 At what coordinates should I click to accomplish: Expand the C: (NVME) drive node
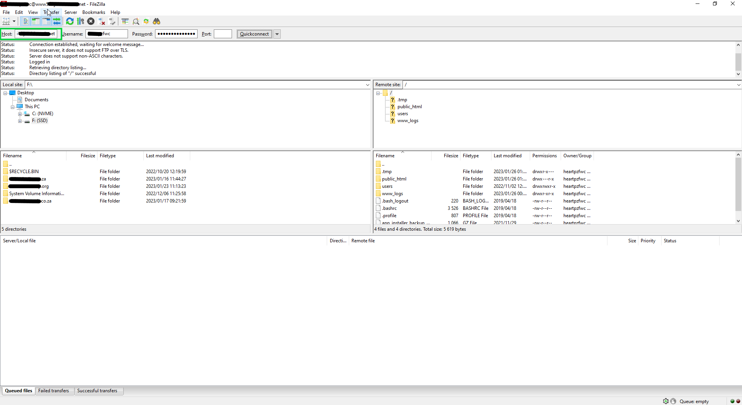coord(20,114)
